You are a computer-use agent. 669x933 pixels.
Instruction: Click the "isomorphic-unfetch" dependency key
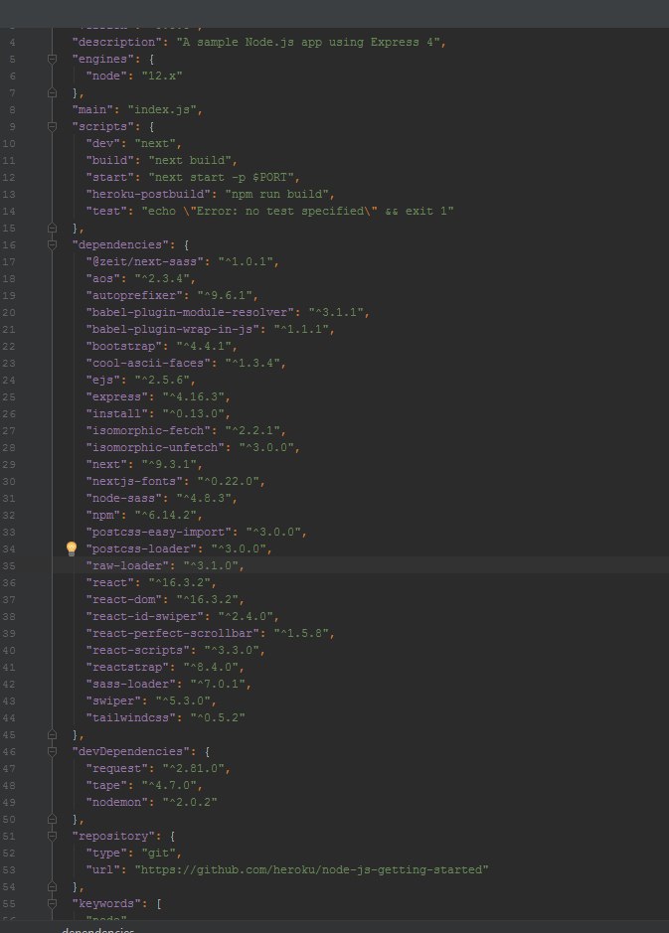tap(155, 447)
